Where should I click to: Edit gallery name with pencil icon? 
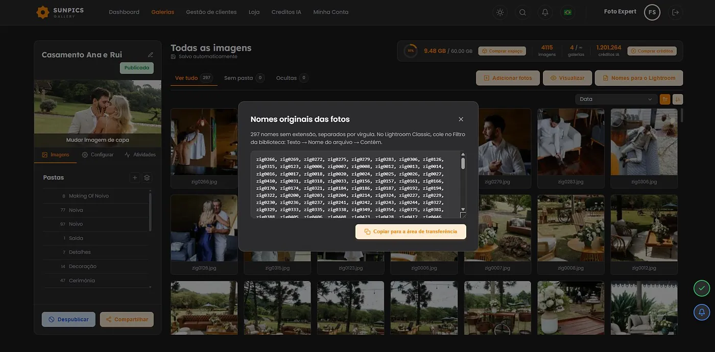pyautogui.click(x=151, y=55)
